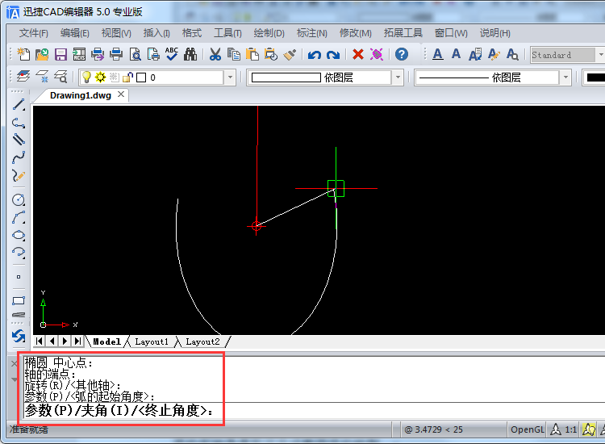Image resolution: width=605 pixels, height=444 pixels.
Task: Select the Circle drawing tool
Action: (x=19, y=199)
